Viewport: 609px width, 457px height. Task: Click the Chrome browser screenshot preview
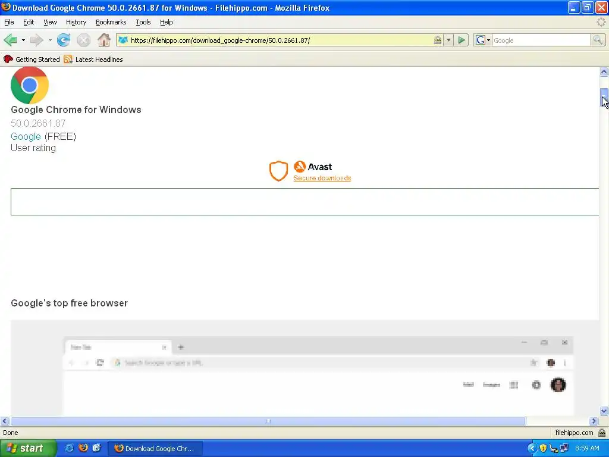click(x=304, y=368)
